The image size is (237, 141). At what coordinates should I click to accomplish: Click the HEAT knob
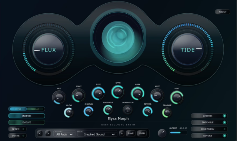[x=177, y=97]
